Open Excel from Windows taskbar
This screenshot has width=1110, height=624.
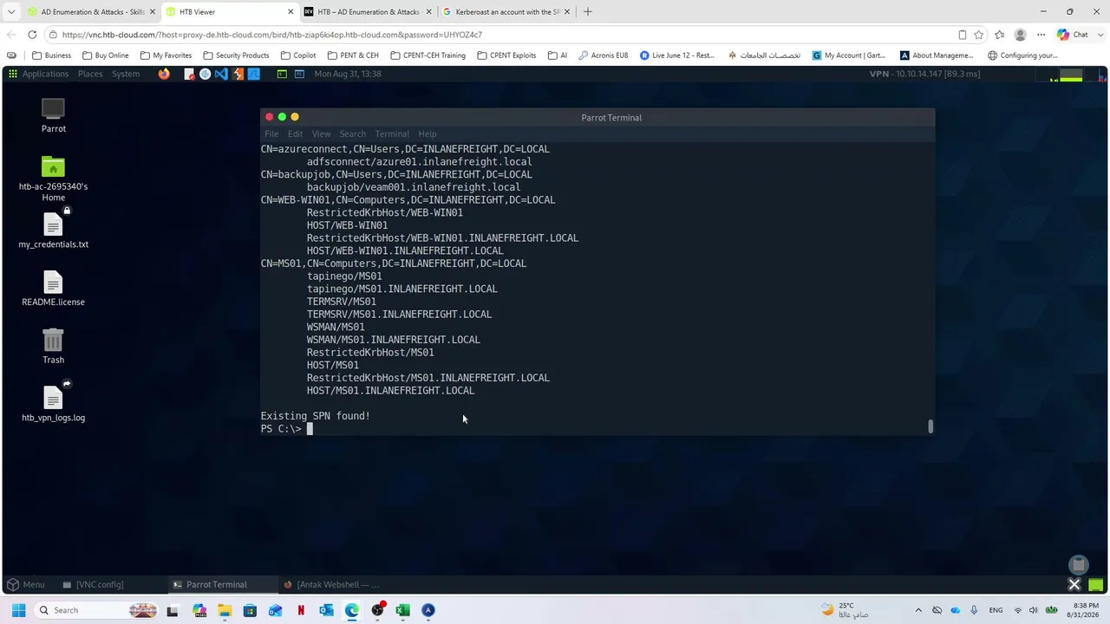402,610
